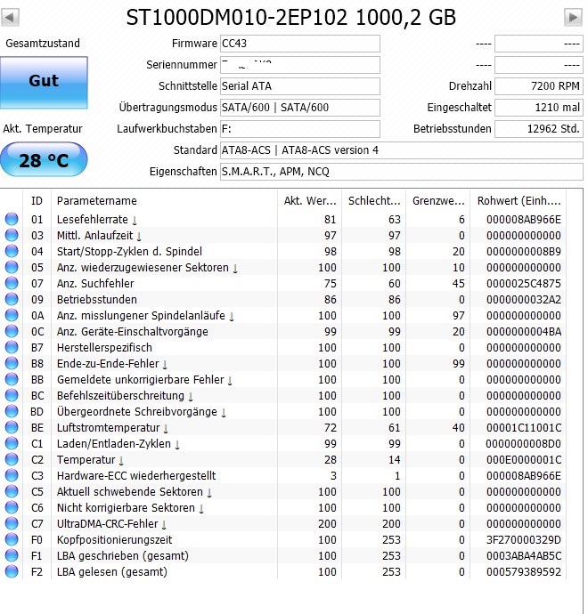Select the Eigenschaften field S.M.A.R.T., APM, NCQ
Image resolution: width=588 pixels, height=614 pixels.
coord(402,172)
